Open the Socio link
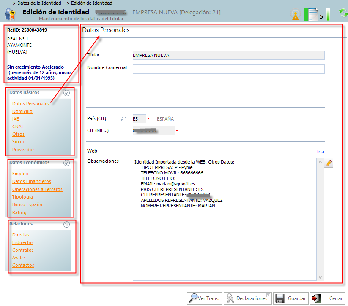The image size is (348, 306). coord(18,142)
